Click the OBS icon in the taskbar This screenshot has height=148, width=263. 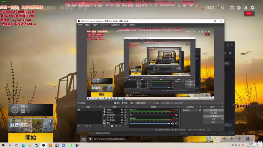(43, 145)
